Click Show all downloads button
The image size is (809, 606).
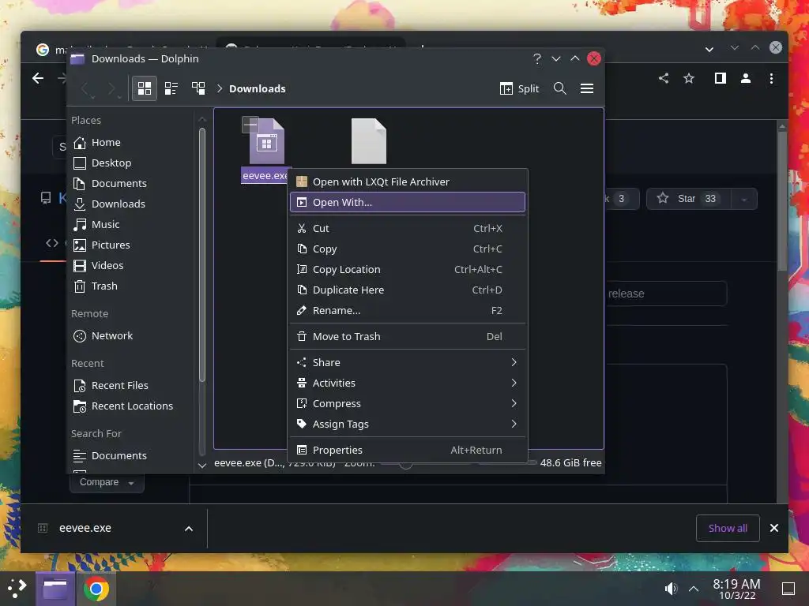coord(728,528)
